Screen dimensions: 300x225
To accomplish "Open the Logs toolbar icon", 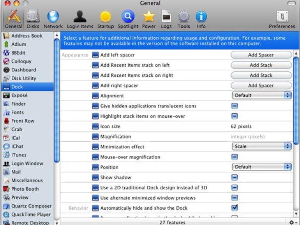I will (166, 19).
